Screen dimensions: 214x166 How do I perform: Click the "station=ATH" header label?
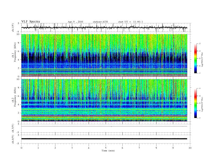[100, 22]
